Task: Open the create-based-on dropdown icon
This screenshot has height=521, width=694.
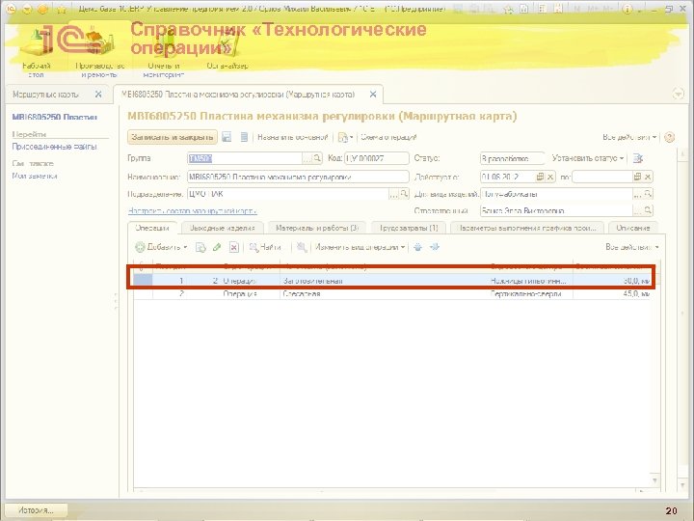Action: [x=345, y=137]
